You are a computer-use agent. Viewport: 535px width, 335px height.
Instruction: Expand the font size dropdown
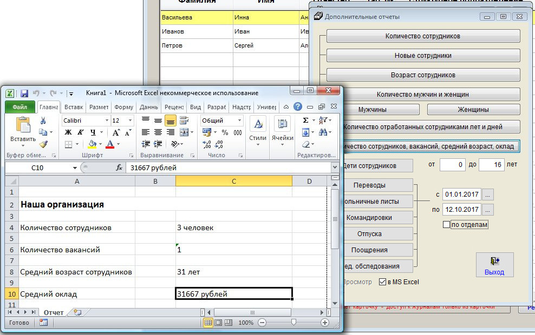tap(130, 120)
